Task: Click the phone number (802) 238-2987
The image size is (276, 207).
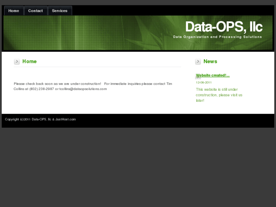Action: 41,89
